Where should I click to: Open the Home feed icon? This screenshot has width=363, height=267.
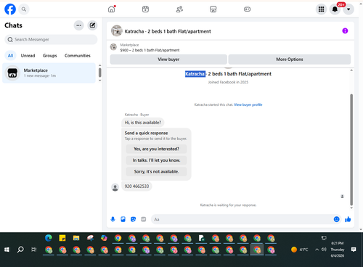point(112,9)
